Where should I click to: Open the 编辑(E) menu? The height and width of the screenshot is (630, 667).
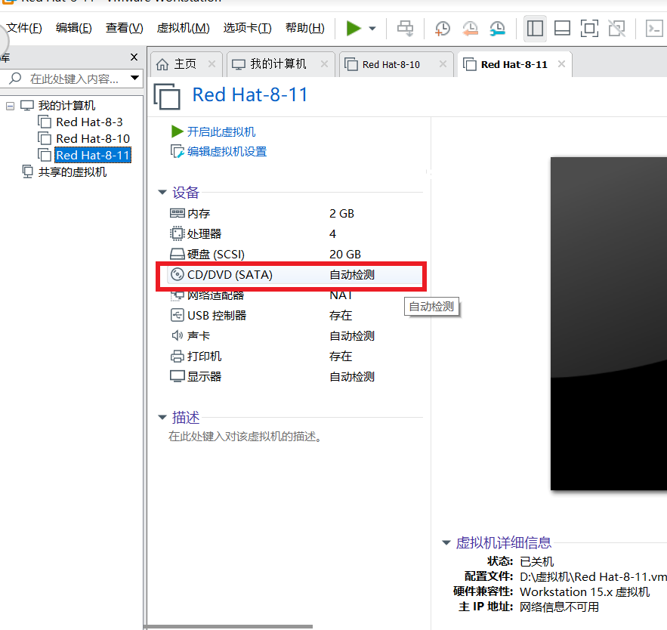click(73, 28)
